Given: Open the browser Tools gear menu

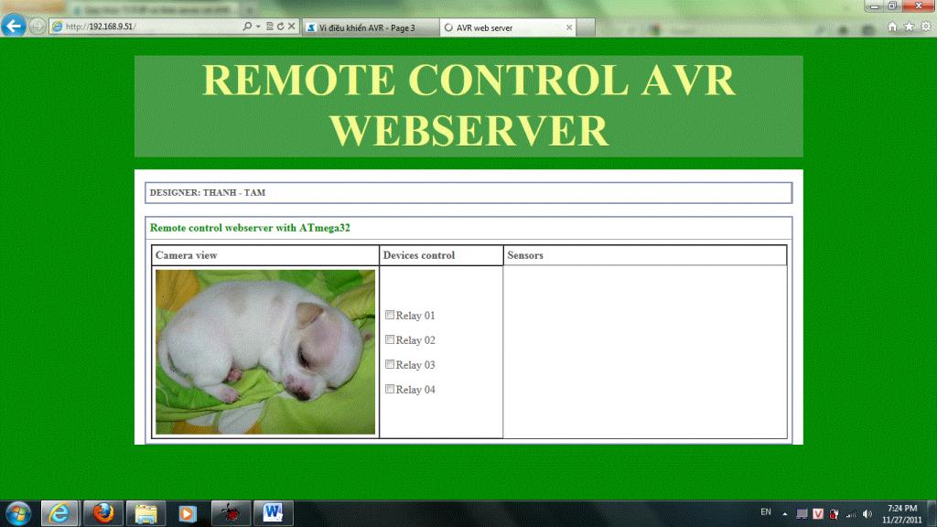Looking at the screenshot, I should 926,27.
